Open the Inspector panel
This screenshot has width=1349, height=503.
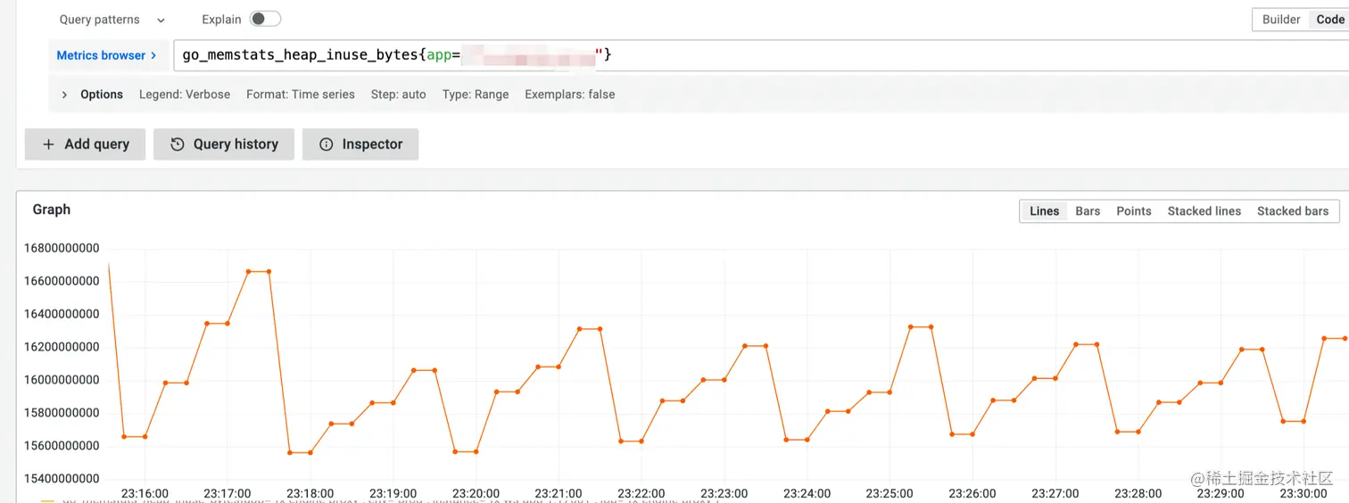click(x=360, y=144)
